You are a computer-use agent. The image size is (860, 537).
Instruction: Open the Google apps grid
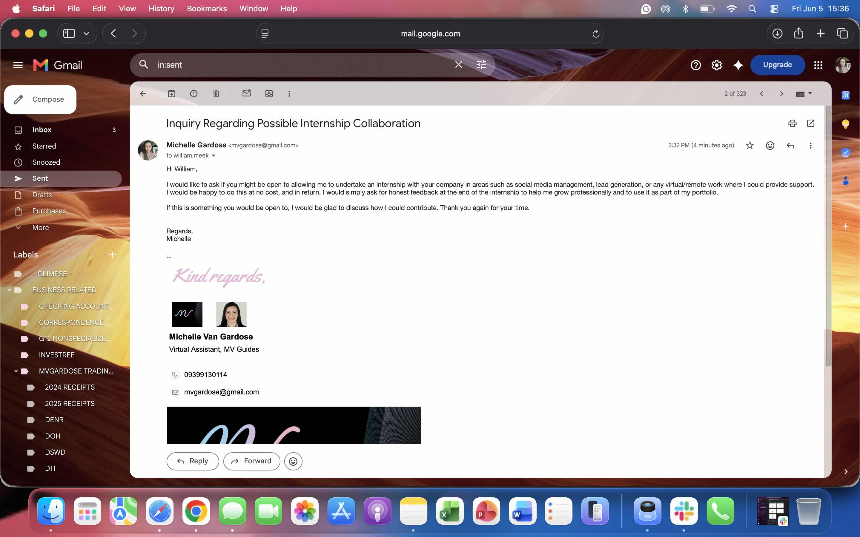[818, 65]
